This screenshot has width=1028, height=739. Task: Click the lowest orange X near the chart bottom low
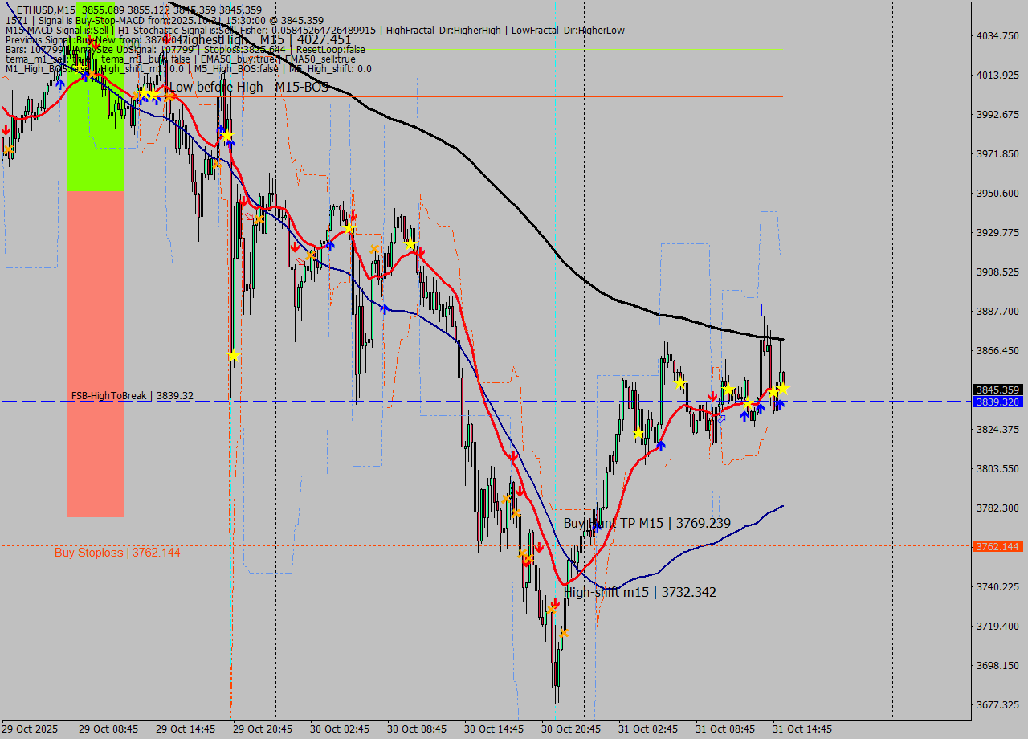565,633
